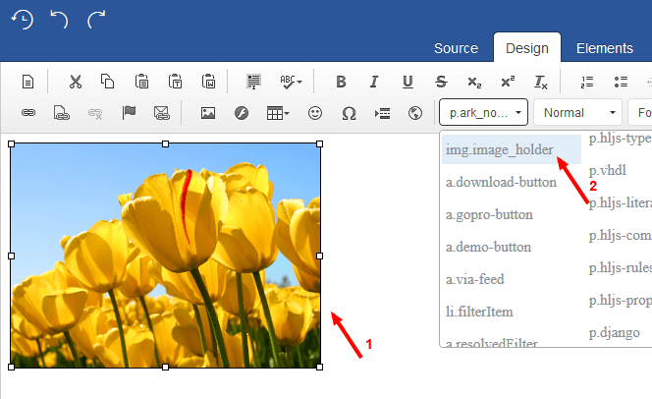Screen dimensions: 652x399
Task: Click the remove format icon
Action: point(541,82)
